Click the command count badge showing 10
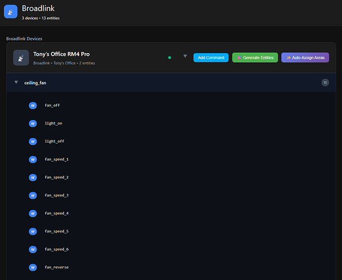This screenshot has height=280, width=342. click(x=325, y=82)
